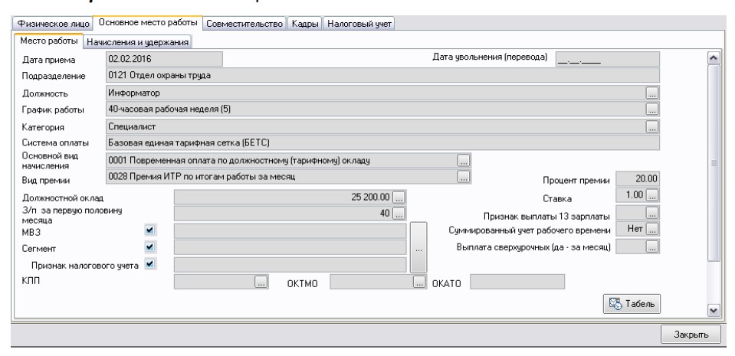Click the Должностной оклад label

[x=63, y=198]
